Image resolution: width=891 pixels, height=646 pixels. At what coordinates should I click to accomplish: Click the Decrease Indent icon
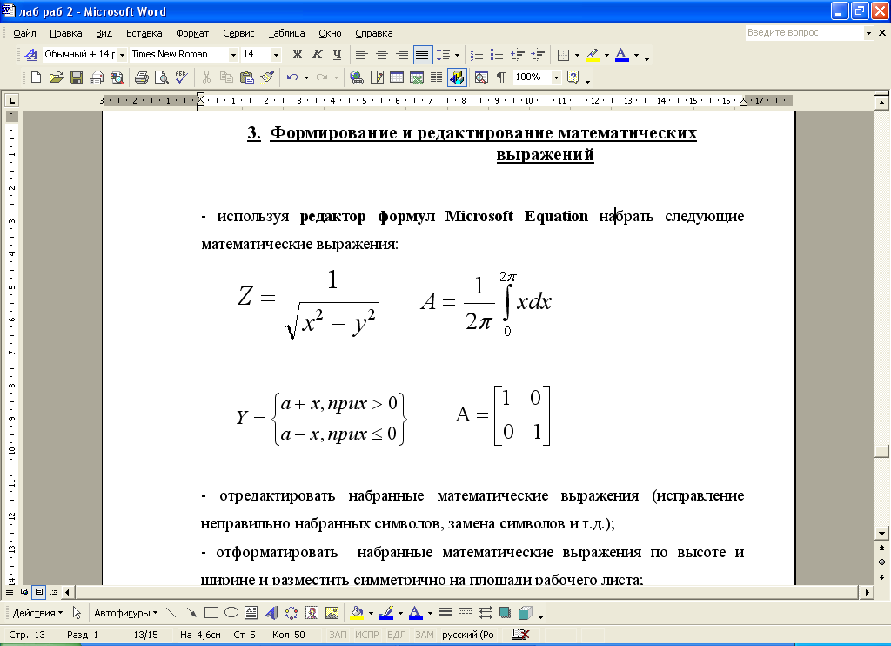coord(518,55)
